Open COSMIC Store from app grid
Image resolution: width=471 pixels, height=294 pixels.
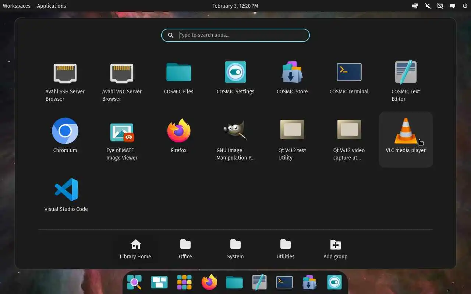pyautogui.click(x=292, y=82)
